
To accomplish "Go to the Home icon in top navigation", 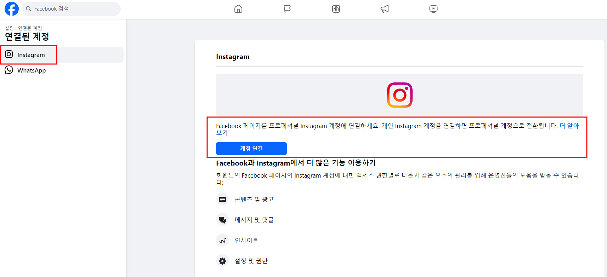I will coord(238,9).
